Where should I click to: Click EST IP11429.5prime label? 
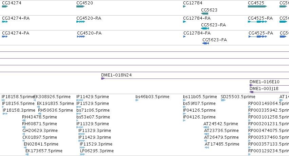click(93, 97)
